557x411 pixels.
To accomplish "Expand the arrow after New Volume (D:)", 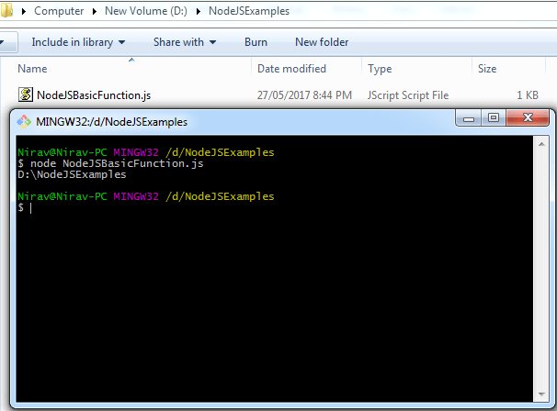I will tap(199, 11).
